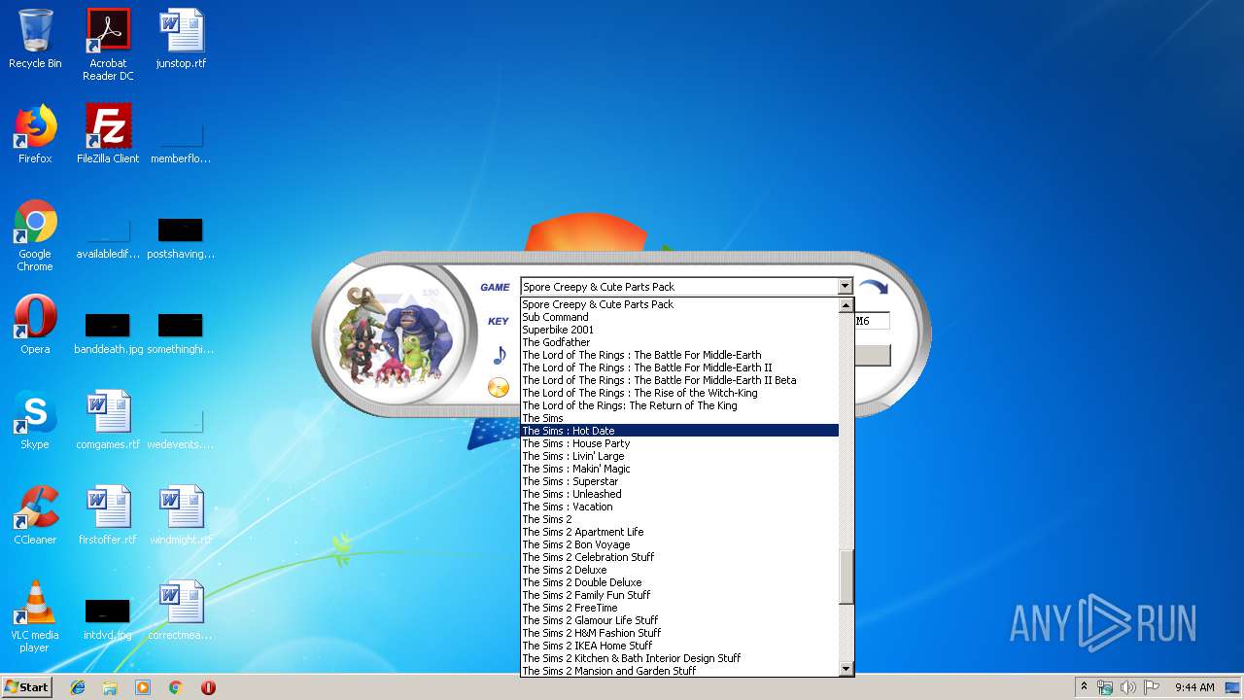Pick The Sims 2 Bon Voyage

(679, 544)
